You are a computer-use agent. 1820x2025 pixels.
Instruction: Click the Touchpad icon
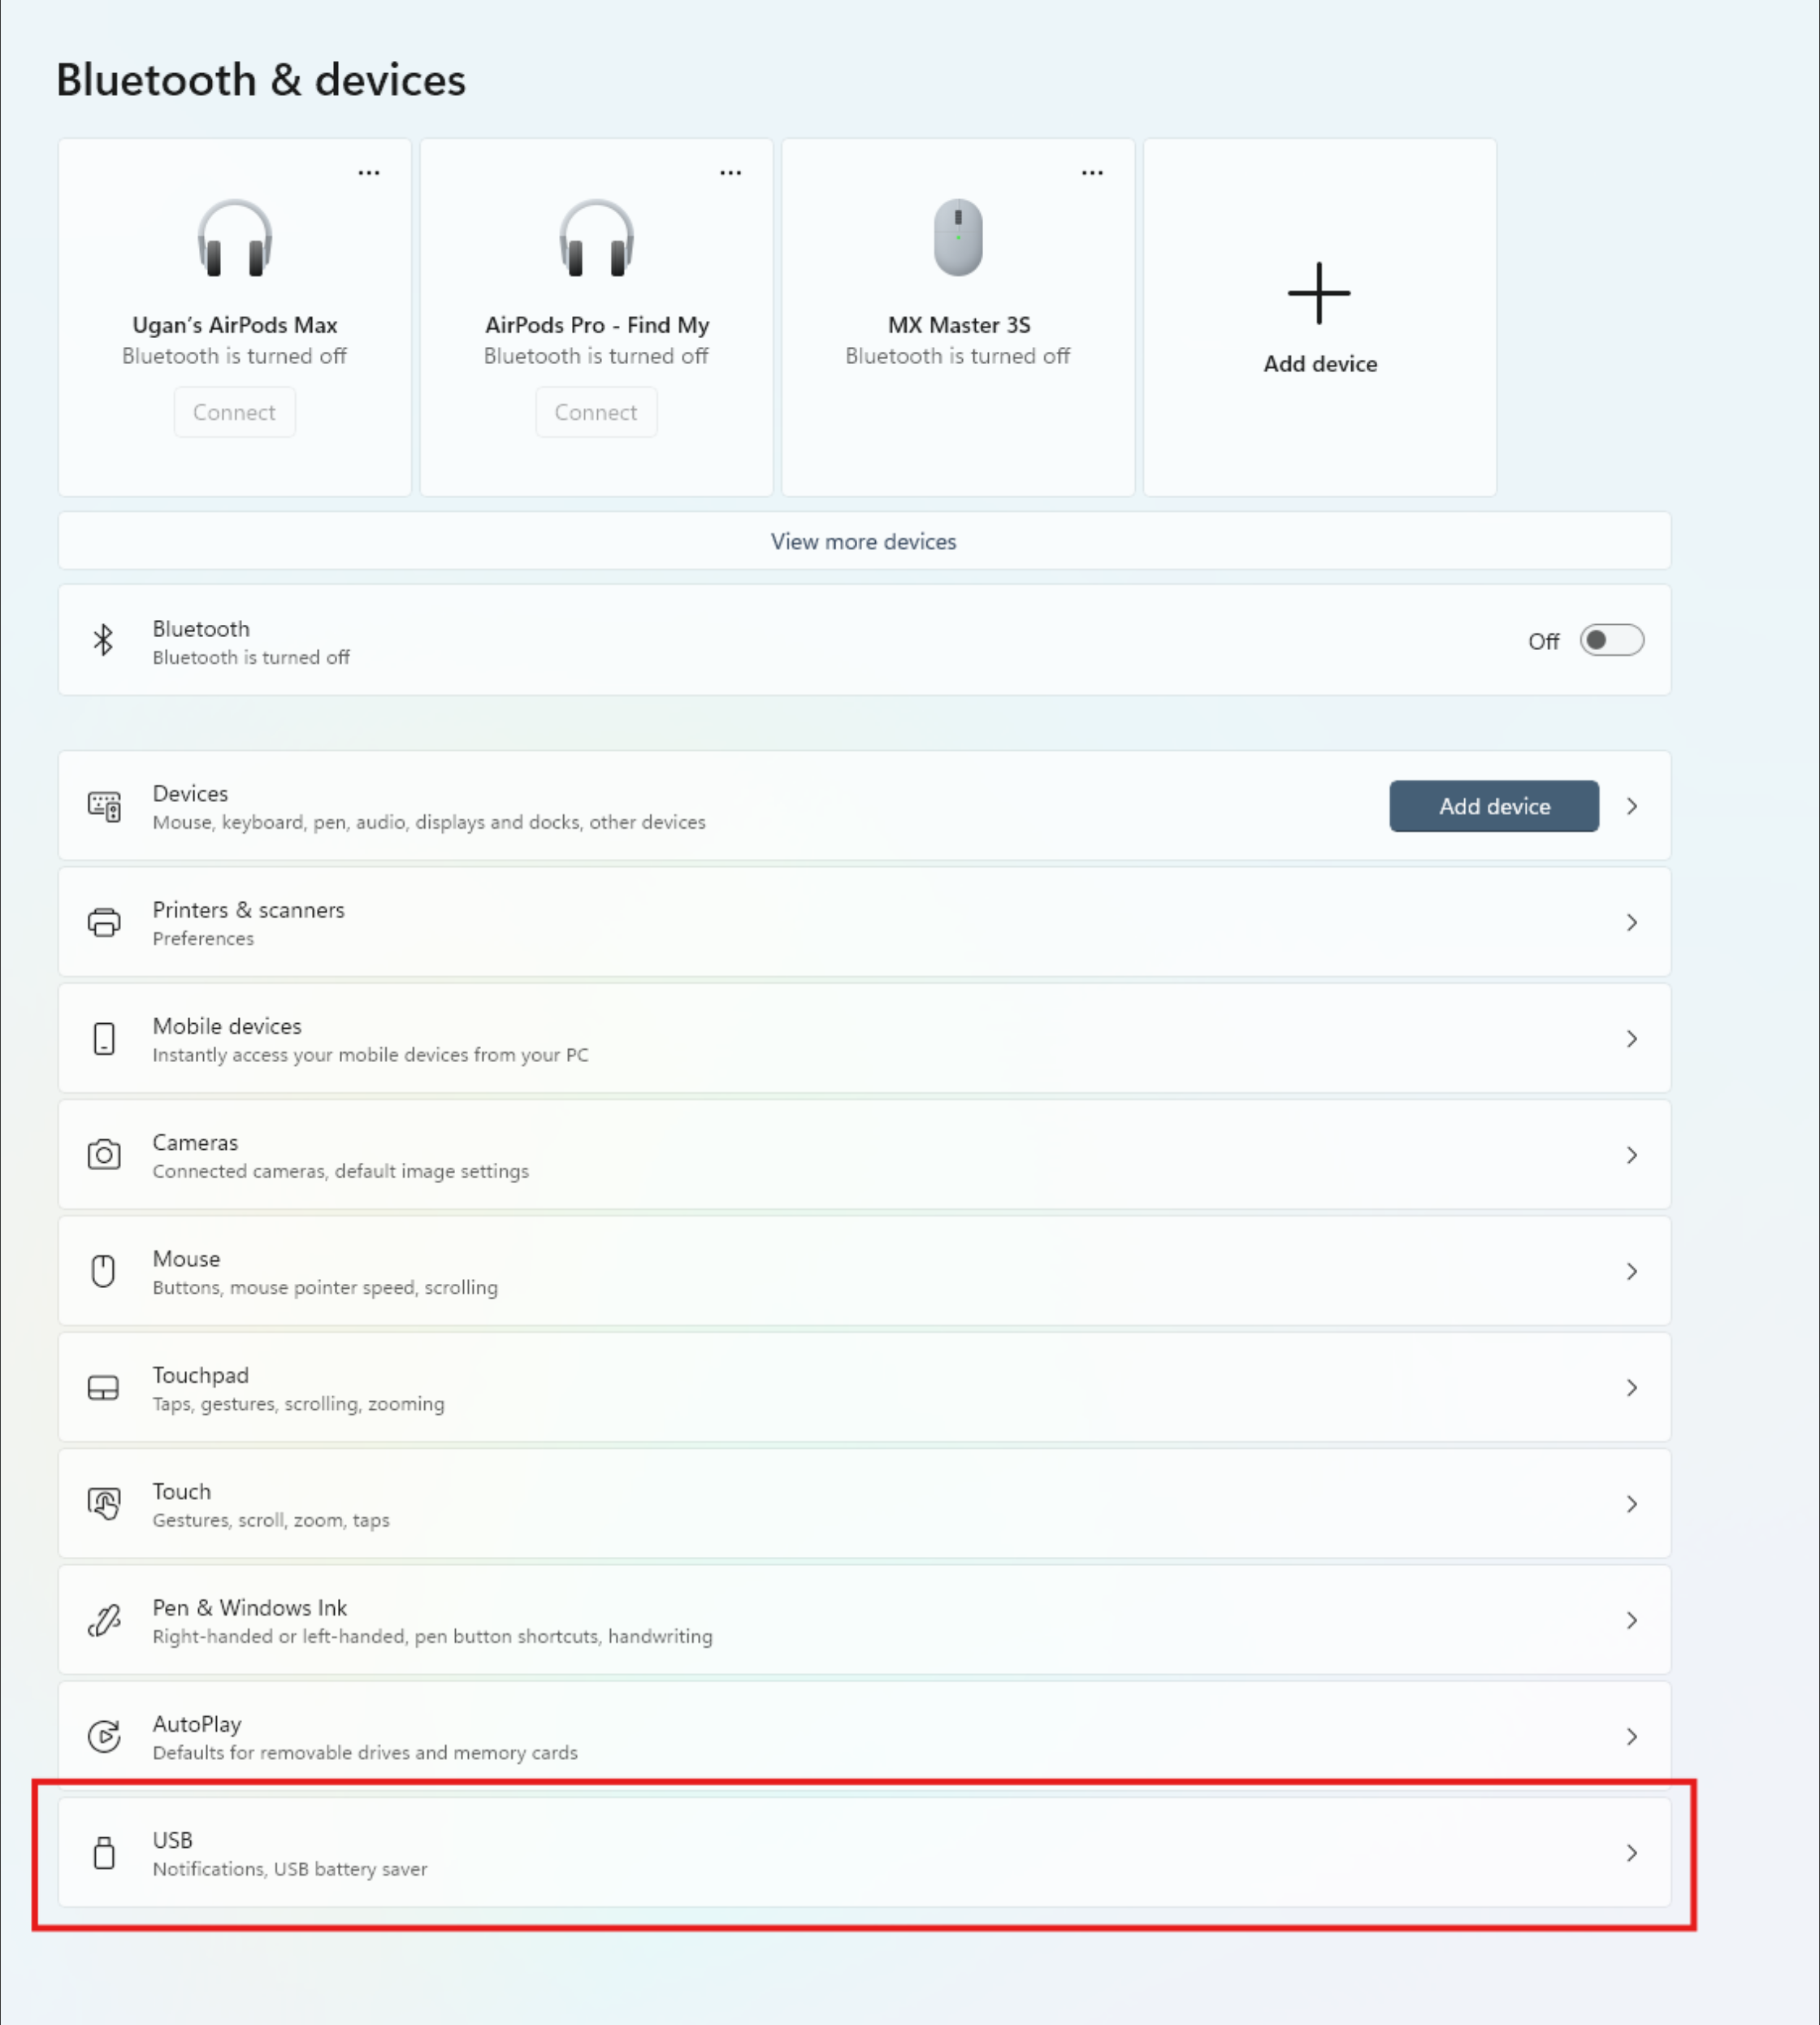pyautogui.click(x=104, y=1387)
